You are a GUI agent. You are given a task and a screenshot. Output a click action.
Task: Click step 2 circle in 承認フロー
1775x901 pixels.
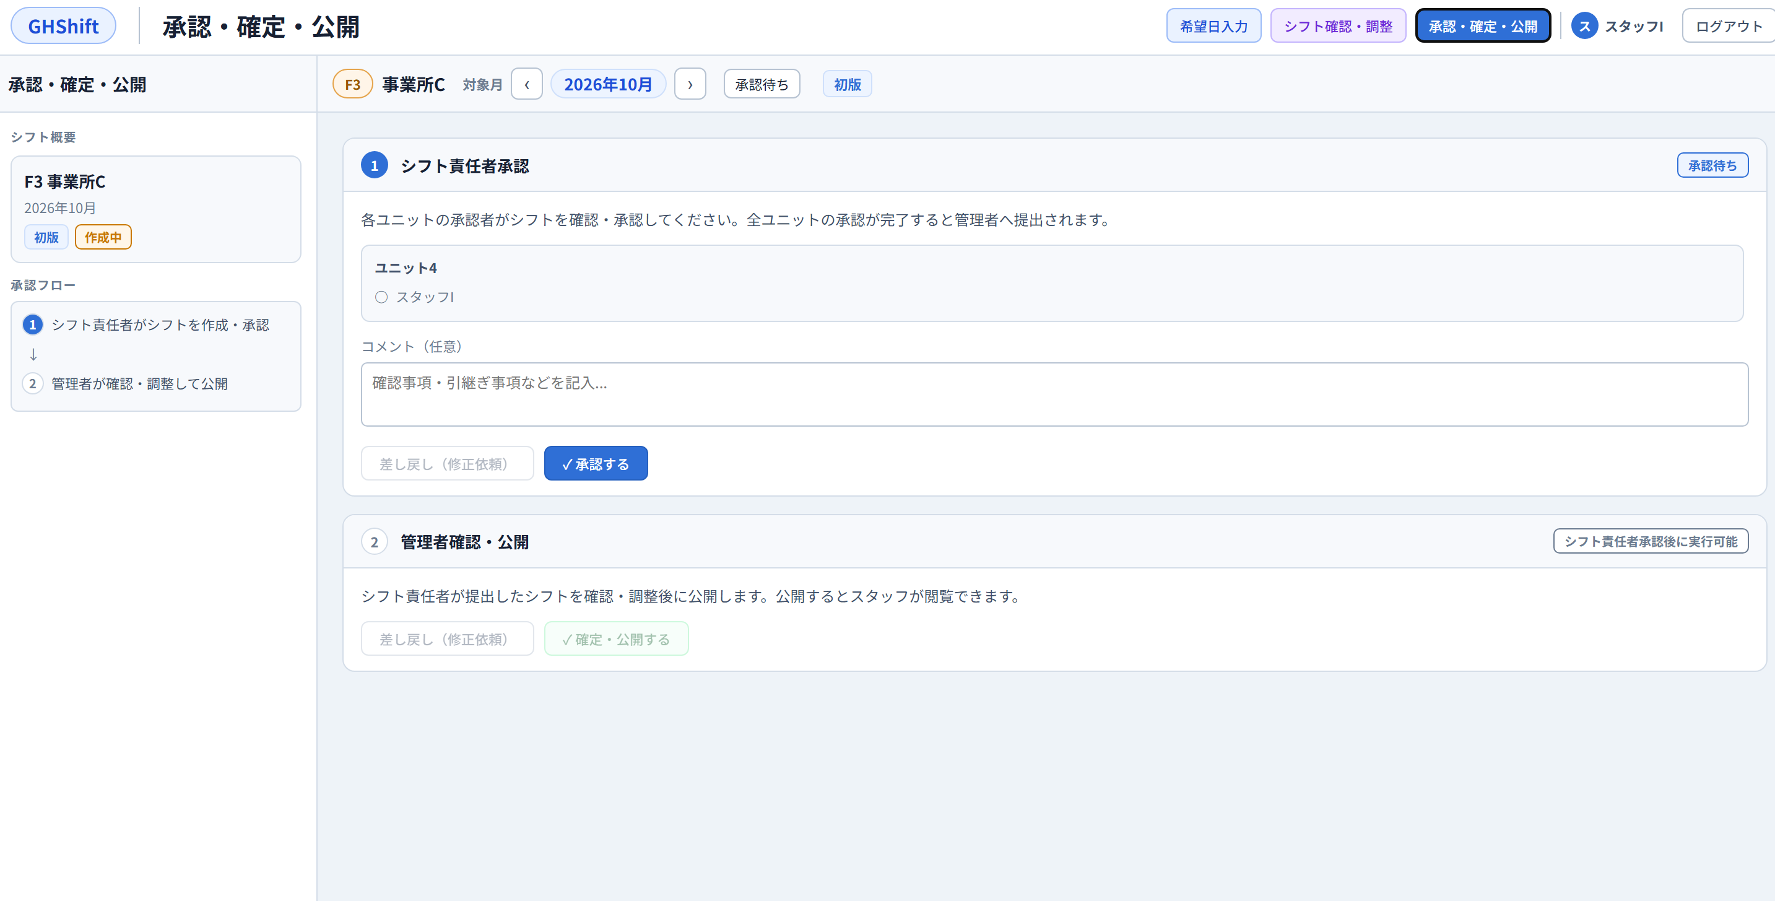pyautogui.click(x=32, y=383)
